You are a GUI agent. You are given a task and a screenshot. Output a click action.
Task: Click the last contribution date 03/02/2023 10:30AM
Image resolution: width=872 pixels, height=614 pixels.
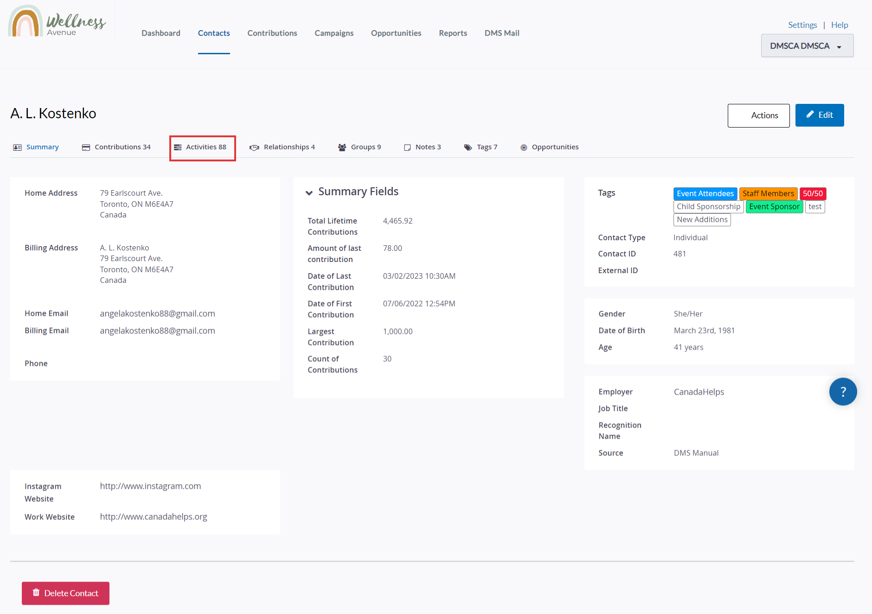pos(419,276)
